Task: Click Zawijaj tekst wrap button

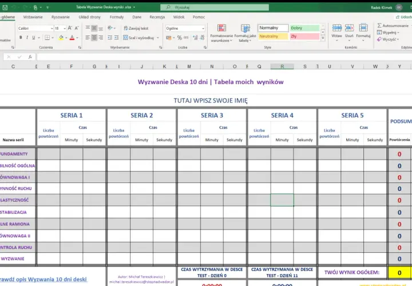Action: [136, 28]
